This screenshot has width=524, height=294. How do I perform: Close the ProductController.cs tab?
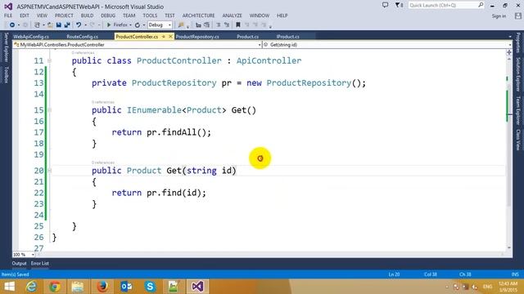(170, 37)
